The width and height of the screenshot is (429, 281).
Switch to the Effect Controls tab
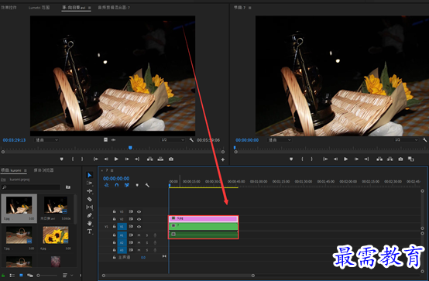pyautogui.click(x=9, y=8)
